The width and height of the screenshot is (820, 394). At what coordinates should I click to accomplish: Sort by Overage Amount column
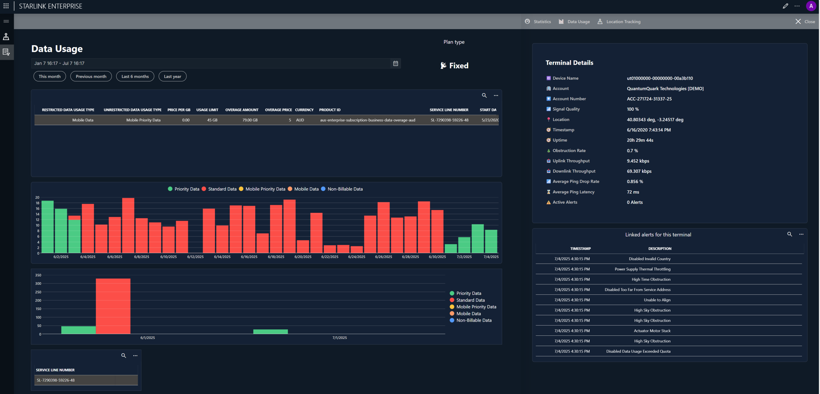click(x=242, y=110)
